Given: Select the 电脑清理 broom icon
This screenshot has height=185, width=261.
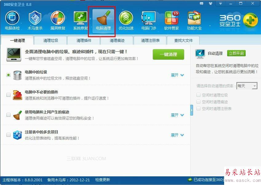Looking at the screenshot, I should pyautogui.click(x=103, y=21).
